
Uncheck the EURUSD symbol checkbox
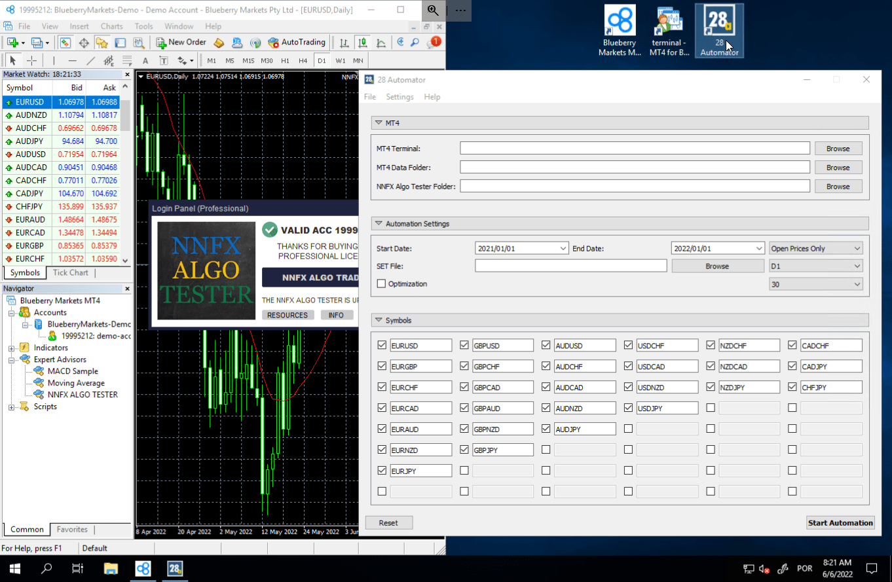tap(382, 345)
